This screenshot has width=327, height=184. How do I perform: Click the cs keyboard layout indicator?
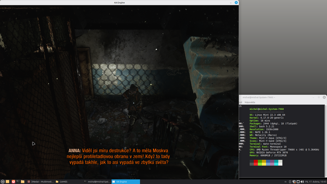click(x=285, y=182)
